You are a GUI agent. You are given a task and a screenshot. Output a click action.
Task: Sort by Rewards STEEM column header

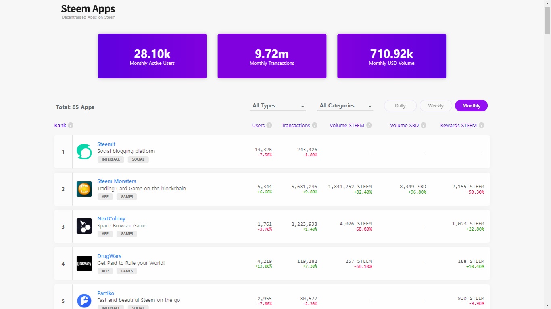pos(459,125)
